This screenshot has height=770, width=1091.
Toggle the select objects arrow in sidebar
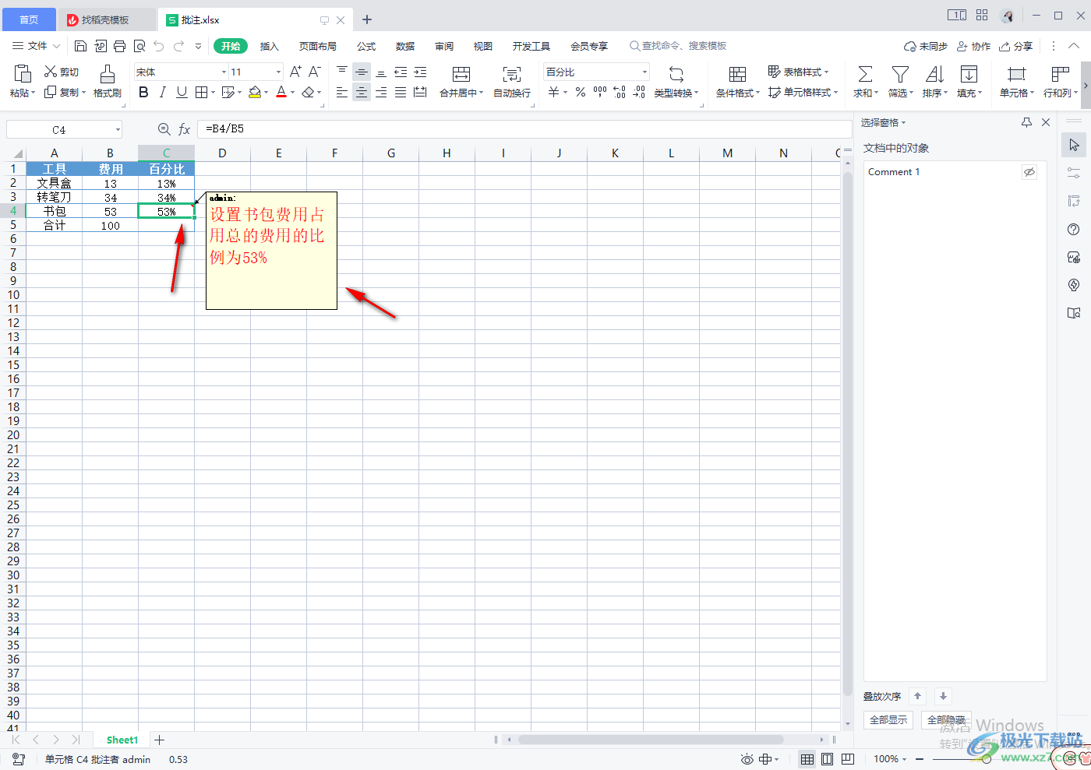[1074, 145]
